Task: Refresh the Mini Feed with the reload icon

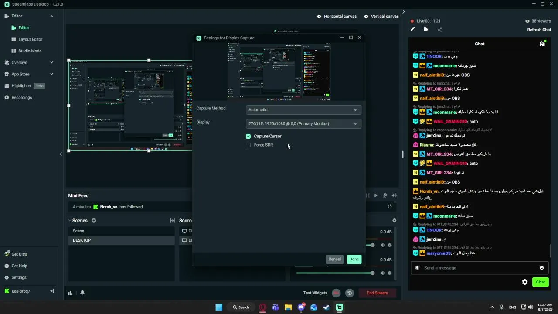Action: click(x=390, y=207)
